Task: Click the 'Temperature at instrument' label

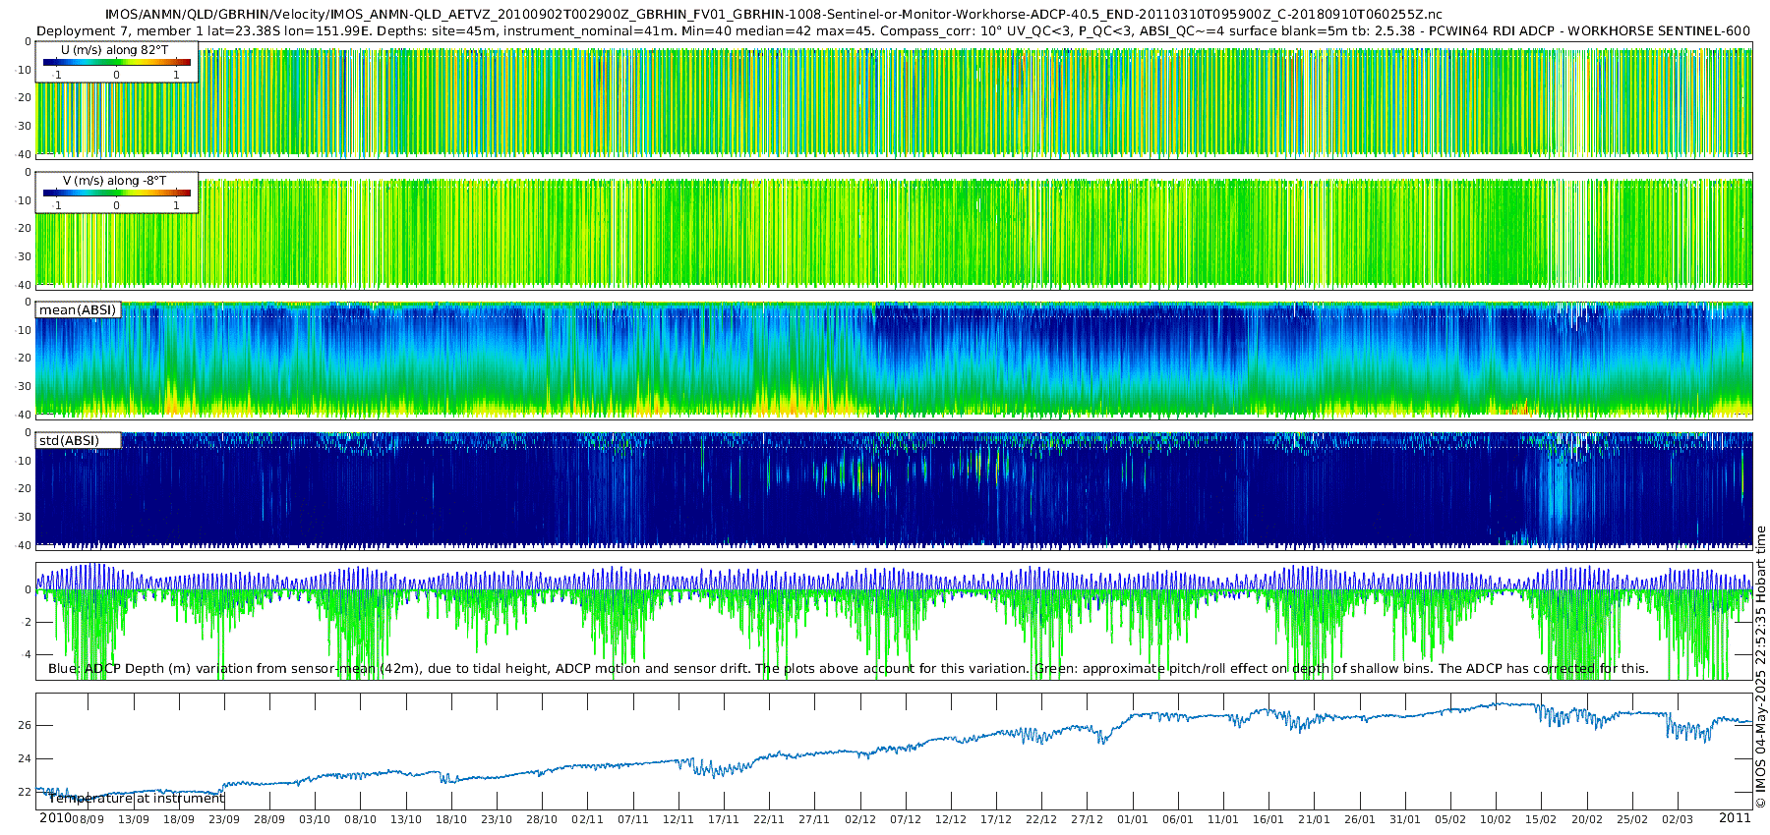Action: tap(137, 799)
